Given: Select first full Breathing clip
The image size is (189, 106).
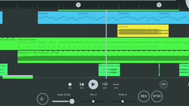Looking at the screenshot, I should click(x=58, y=18).
